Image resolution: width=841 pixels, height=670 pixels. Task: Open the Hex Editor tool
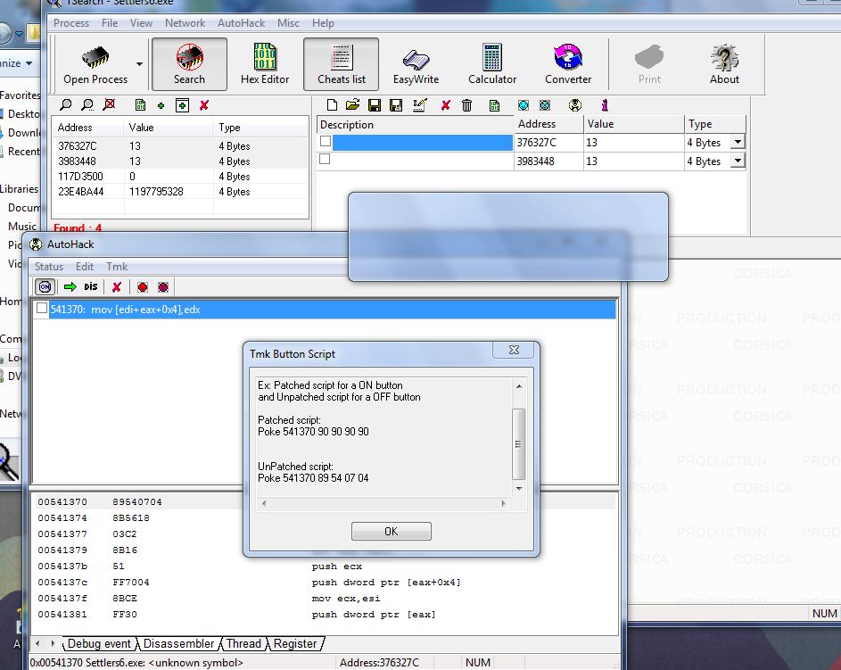265,64
